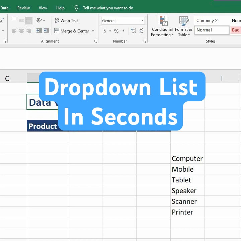
Task: Apply Percent Style
Action: tap(116, 31)
